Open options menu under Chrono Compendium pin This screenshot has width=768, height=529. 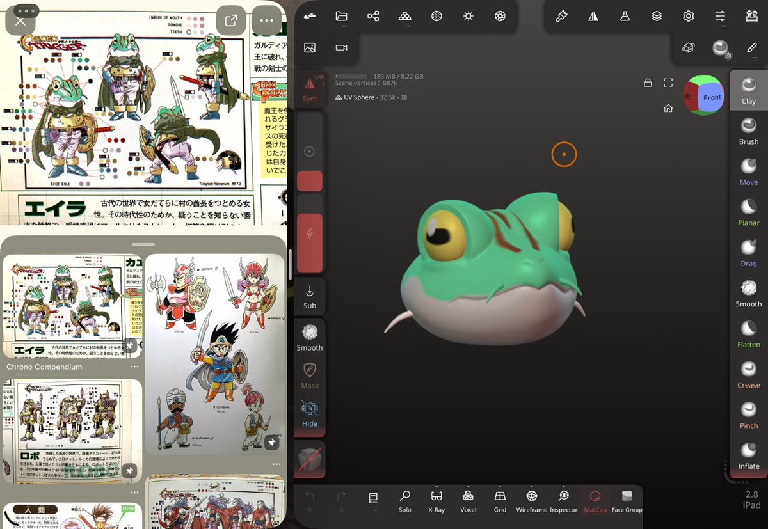[x=134, y=367]
